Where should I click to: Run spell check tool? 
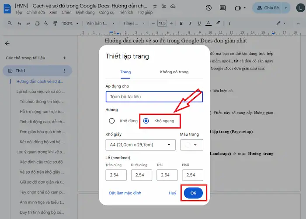coord(46,24)
